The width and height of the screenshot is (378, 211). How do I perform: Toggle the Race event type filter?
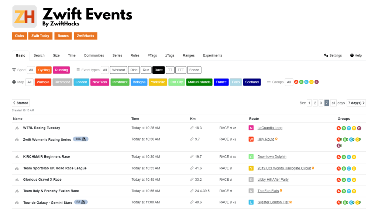coord(158,70)
